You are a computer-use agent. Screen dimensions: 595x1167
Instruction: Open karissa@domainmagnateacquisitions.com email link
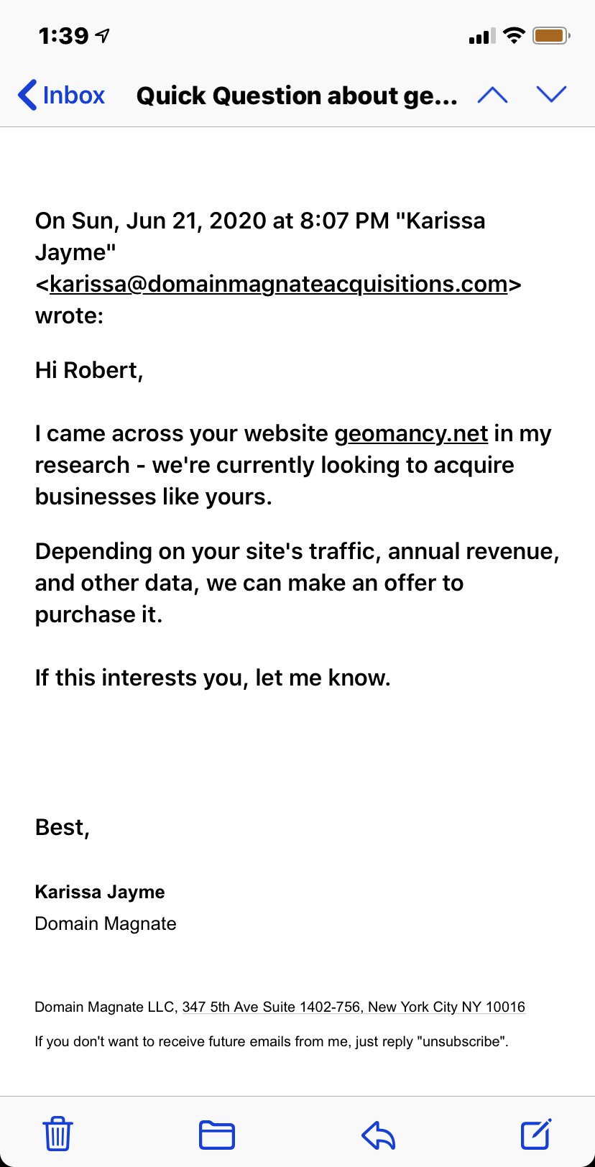coord(278,284)
